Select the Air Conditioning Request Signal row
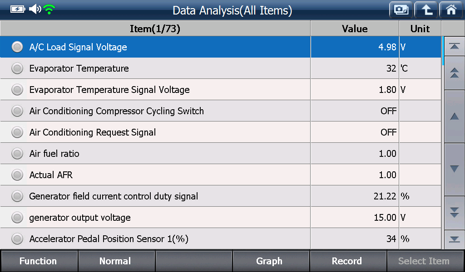Image resolution: width=465 pixels, height=272 pixels. point(221,132)
